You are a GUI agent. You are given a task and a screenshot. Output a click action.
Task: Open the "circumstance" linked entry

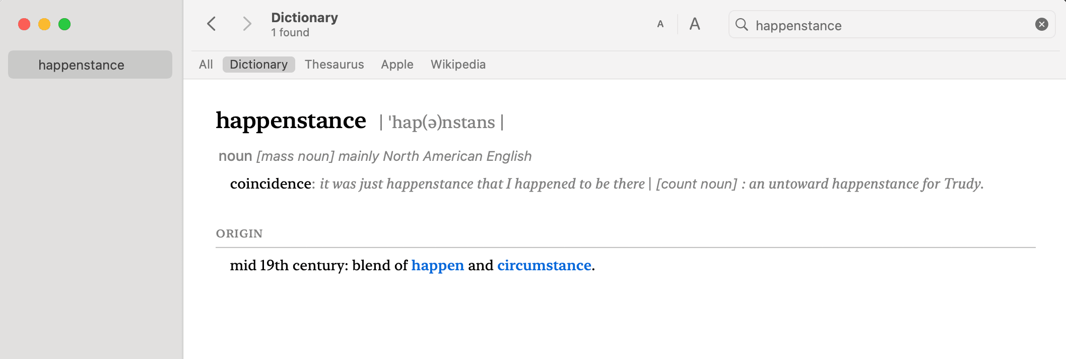[544, 265]
